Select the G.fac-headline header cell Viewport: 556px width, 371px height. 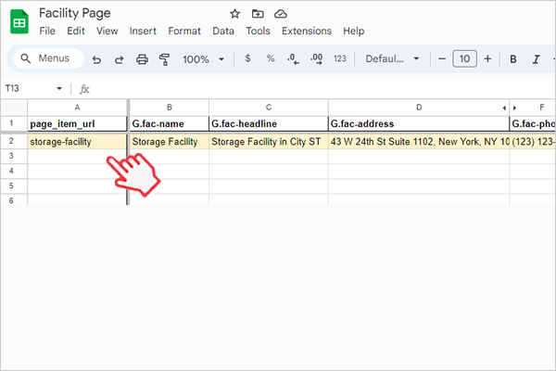[269, 123]
